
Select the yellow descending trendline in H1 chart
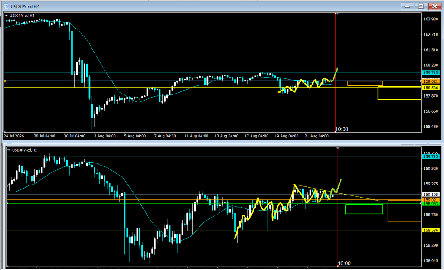[336, 193]
